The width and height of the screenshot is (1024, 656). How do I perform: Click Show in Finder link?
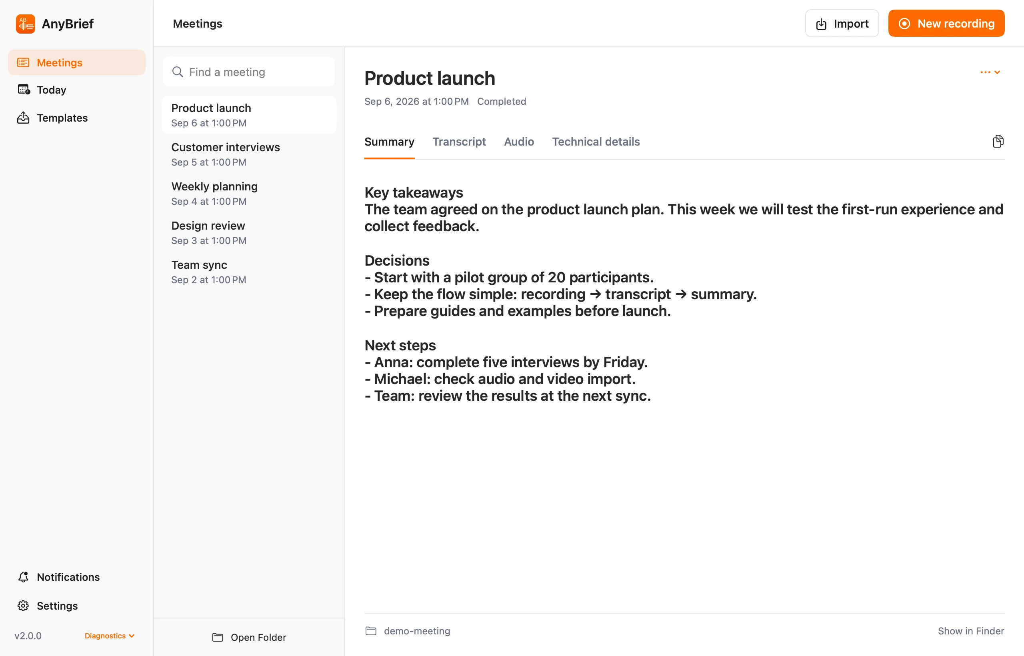point(971,631)
